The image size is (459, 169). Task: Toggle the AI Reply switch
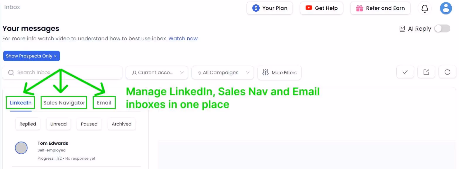(442, 29)
